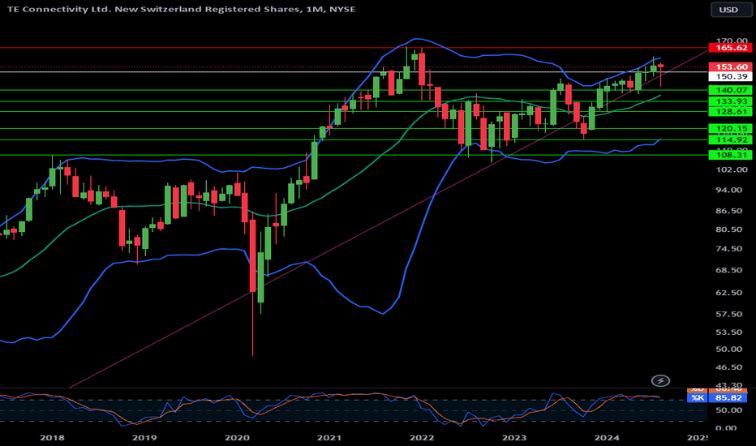Select the green 120.15 level label
The image size is (756, 446).
tap(730, 128)
